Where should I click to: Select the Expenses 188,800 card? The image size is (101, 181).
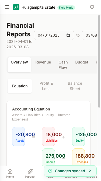pyautogui.click(x=78, y=157)
